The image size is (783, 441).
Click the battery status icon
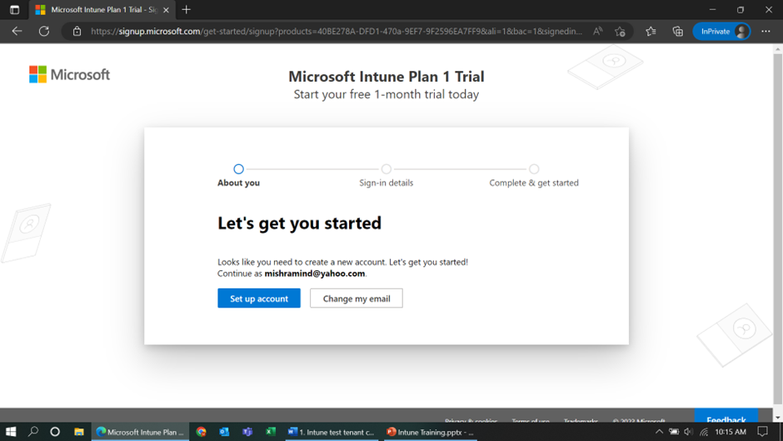point(674,432)
